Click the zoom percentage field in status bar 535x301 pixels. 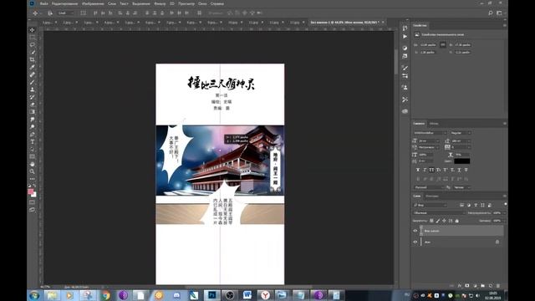(x=45, y=287)
